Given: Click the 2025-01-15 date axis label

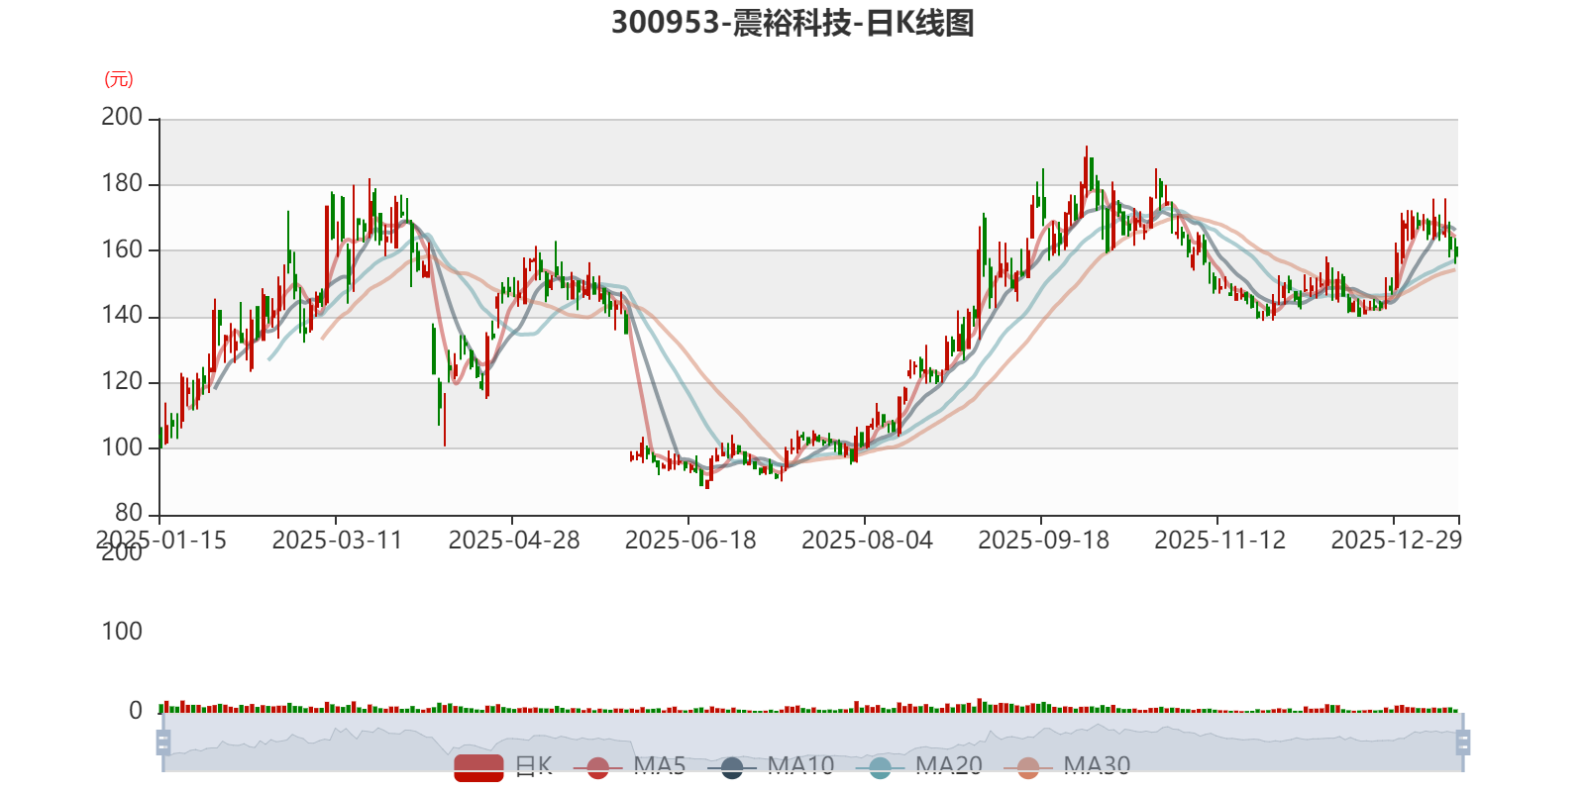Looking at the screenshot, I should pos(161,541).
